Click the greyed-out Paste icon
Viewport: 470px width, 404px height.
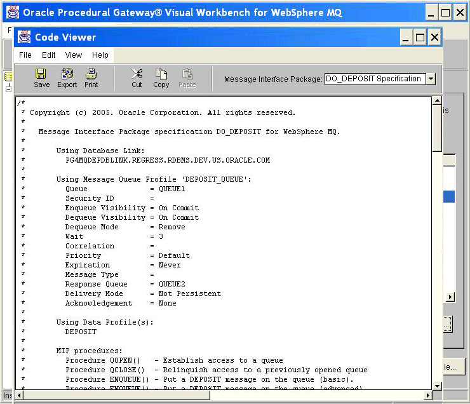pos(187,77)
